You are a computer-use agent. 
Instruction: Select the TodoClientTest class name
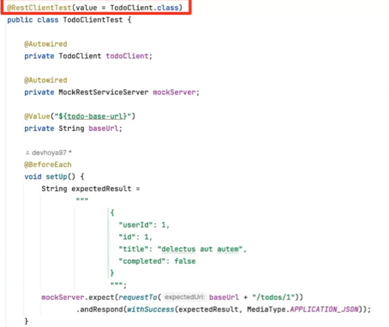point(93,20)
